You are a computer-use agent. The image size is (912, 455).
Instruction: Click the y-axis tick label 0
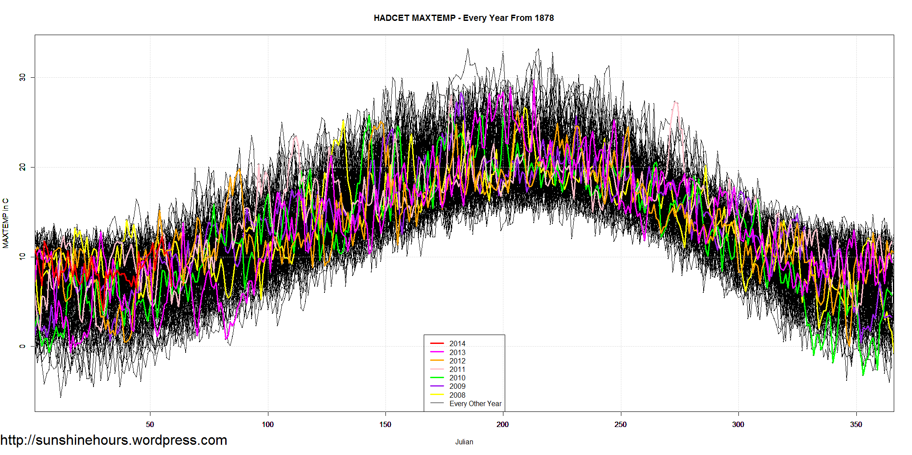pos(22,346)
